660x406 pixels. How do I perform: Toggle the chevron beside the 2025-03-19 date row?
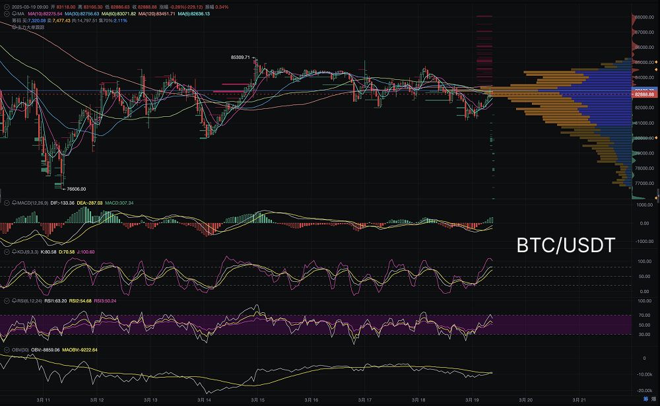(6, 7)
